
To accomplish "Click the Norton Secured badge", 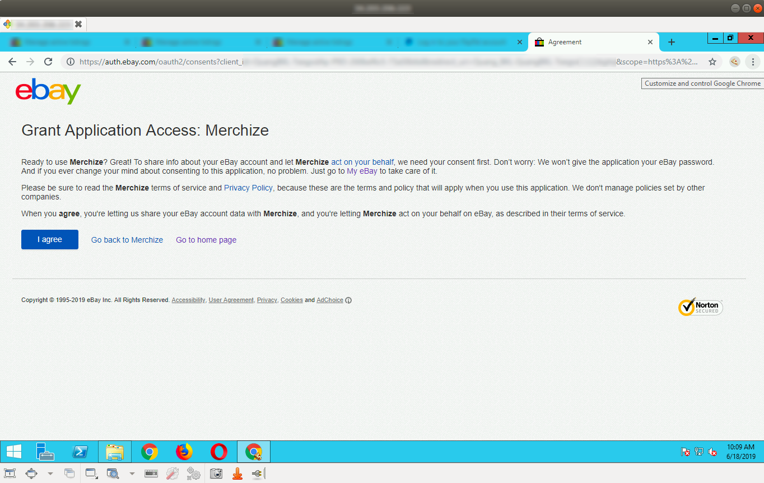I will (700, 306).
